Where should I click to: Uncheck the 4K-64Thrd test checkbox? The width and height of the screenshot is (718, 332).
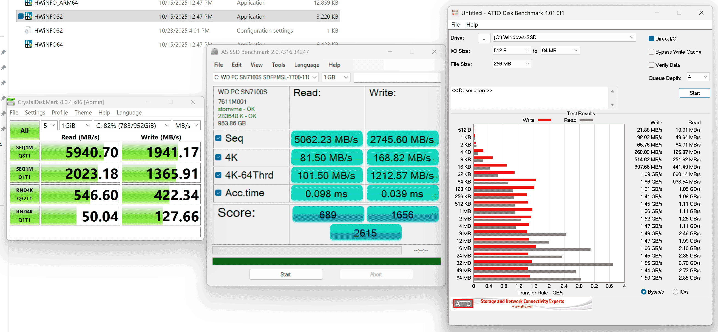pos(218,175)
